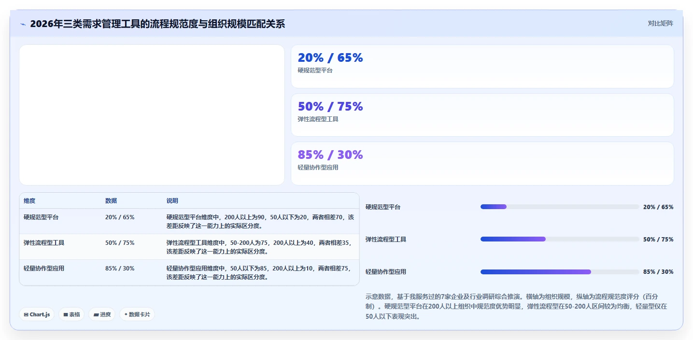Viewport: 693px width, 340px height.
Task: Click the 硬规范型平台 cell in the table
Action: coord(41,217)
